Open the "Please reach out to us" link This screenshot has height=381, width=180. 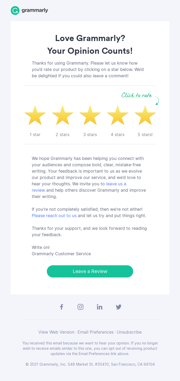tap(54, 216)
